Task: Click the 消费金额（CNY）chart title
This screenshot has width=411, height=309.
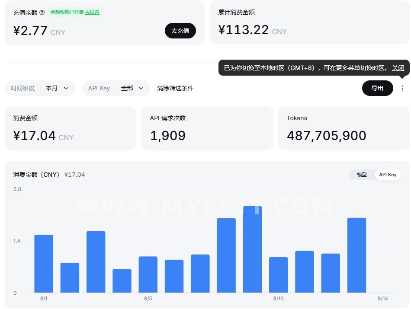Action: (36, 175)
